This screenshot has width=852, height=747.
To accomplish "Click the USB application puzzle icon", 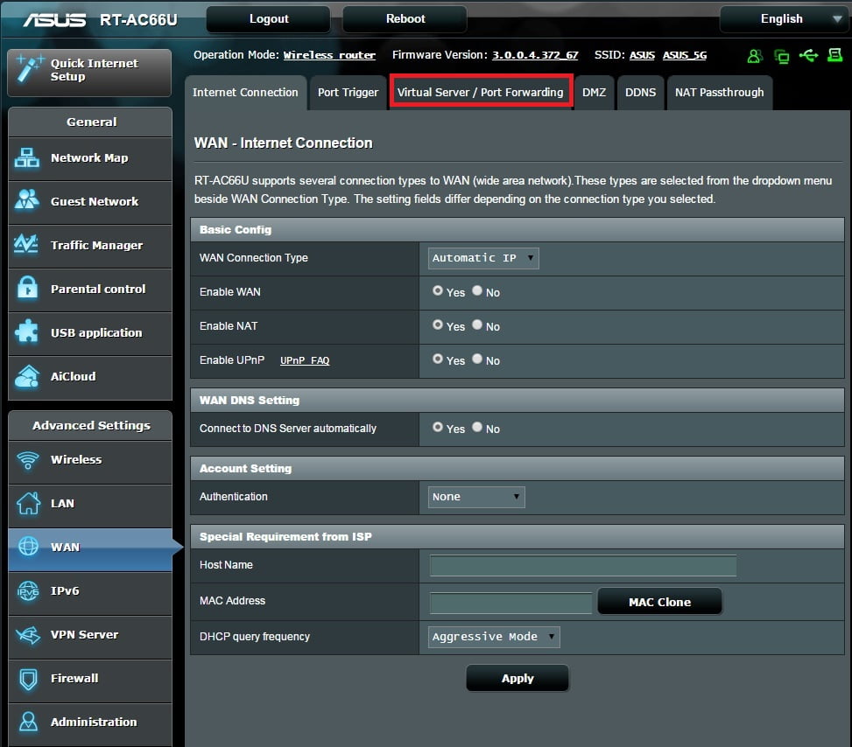I will (x=26, y=332).
